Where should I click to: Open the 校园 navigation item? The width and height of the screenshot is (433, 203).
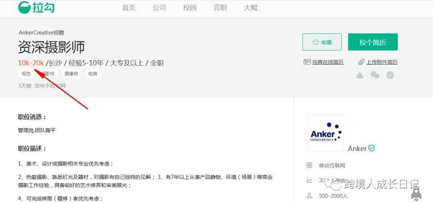(190, 8)
